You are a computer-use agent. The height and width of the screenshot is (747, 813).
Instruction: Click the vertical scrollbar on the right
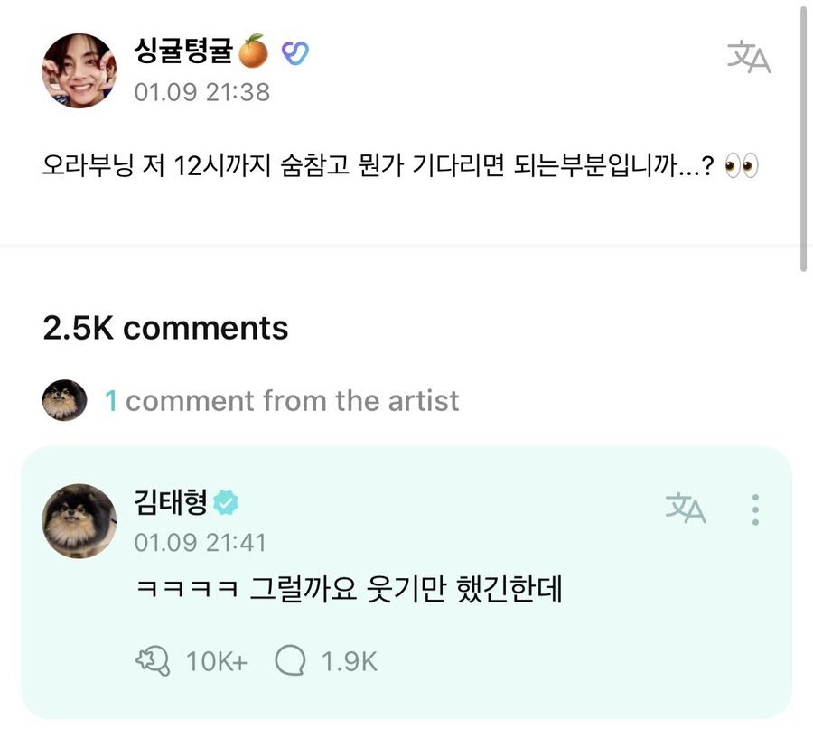click(x=804, y=135)
